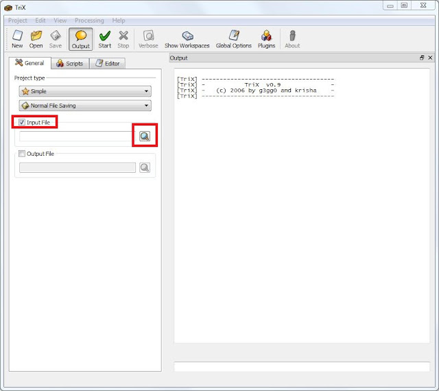
Task: Click Show Workspaces toolbar icon
Action: [x=187, y=39]
